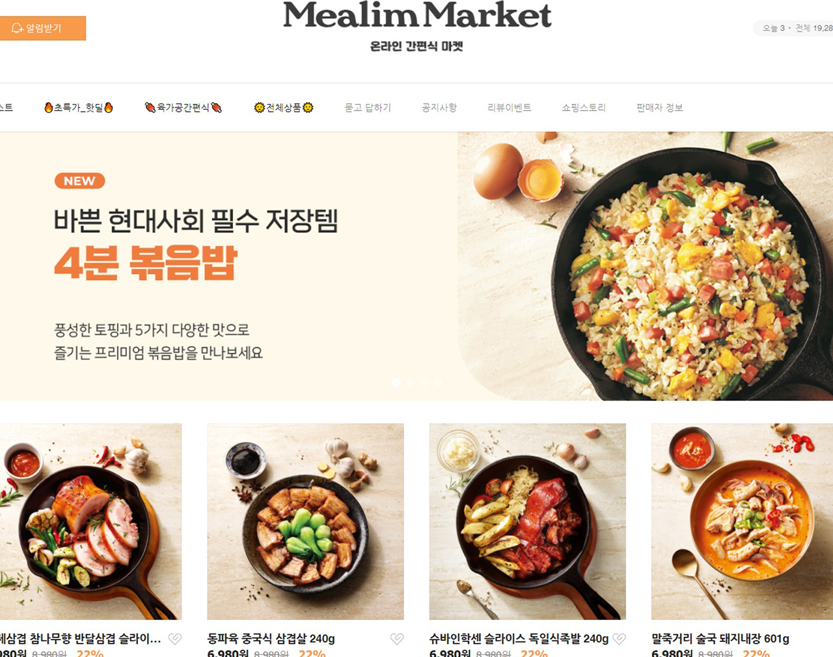The image size is (833, 657).
Task: Open the 리뷰이벤트 page
Action: click(x=510, y=107)
